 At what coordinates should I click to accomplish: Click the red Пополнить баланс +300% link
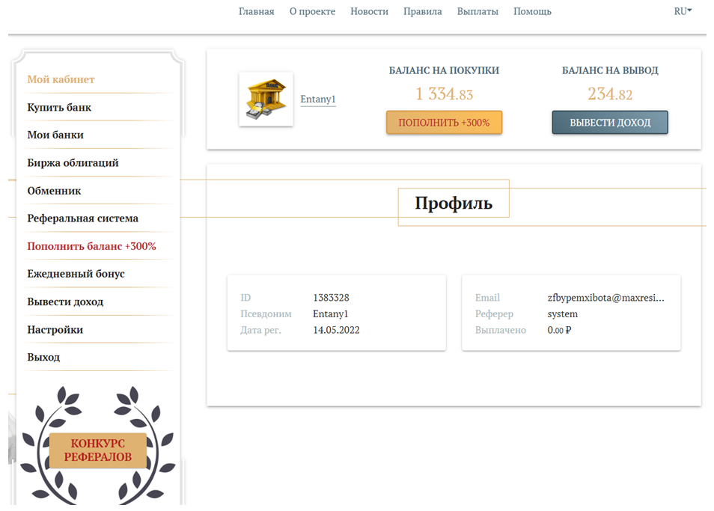pyautogui.click(x=91, y=246)
